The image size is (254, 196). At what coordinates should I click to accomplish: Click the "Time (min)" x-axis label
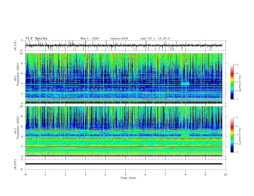click(x=128, y=178)
